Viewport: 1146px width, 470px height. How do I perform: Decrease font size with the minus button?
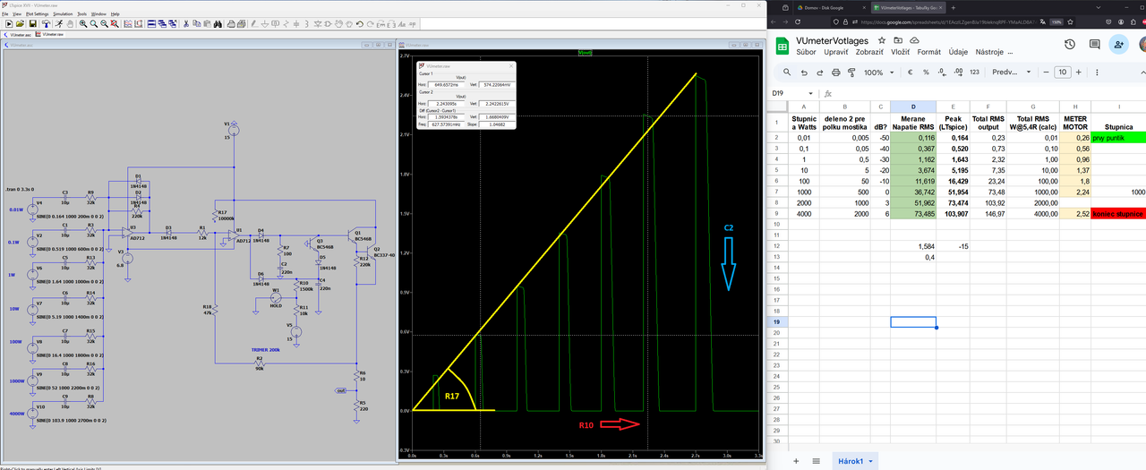coord(1046,73)
